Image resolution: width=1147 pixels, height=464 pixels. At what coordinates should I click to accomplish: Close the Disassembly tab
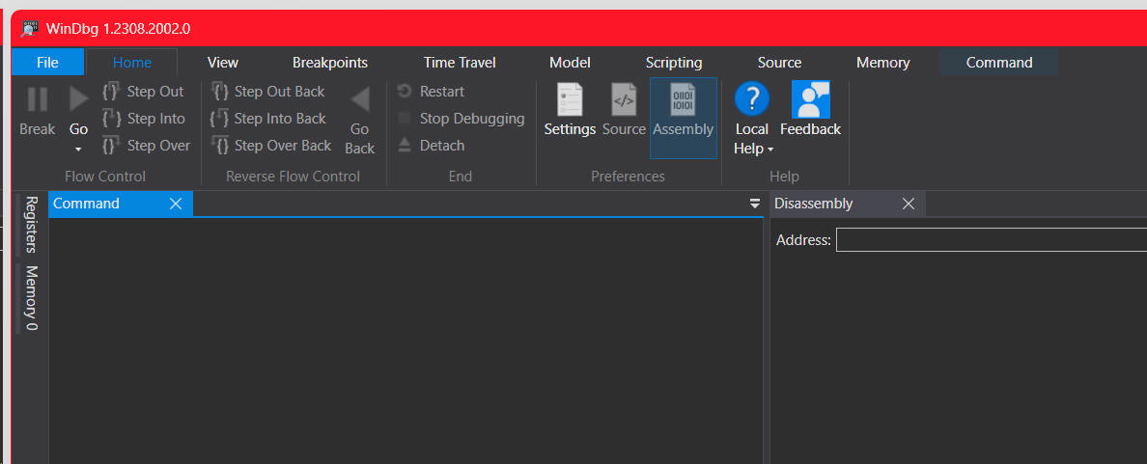click(909, 204)
